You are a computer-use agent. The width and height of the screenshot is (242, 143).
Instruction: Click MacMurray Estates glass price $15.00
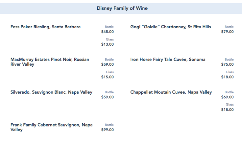[x=107, y=77]
